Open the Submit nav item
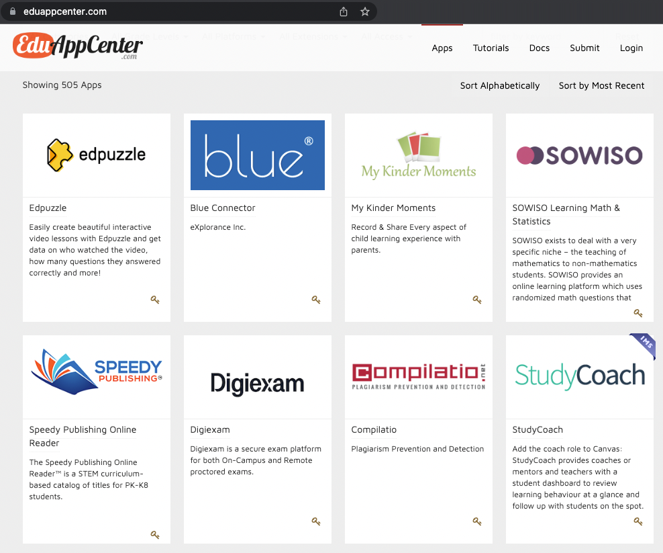Image resolution: width=663 pixels, height=553 pixels. coord(584,48)
